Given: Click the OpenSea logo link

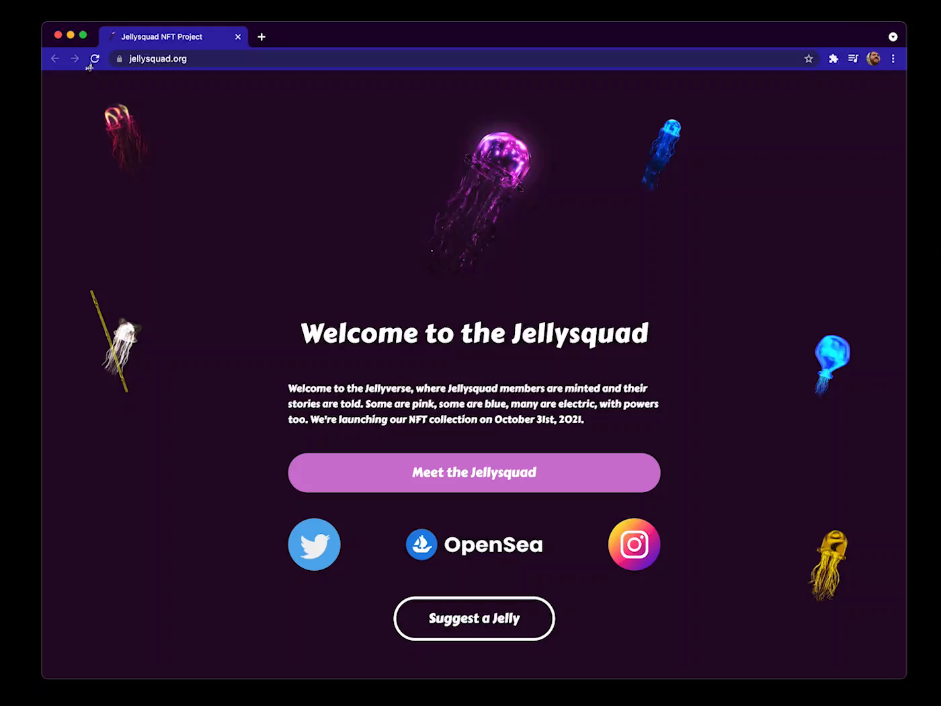Looking at the screenshot, I should pos(474,545).
